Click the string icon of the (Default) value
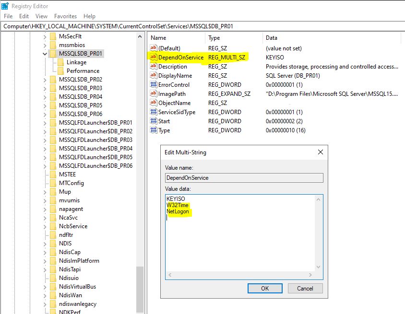The width and height of the screenshot is (405, 314). click(x=154, y=48)
